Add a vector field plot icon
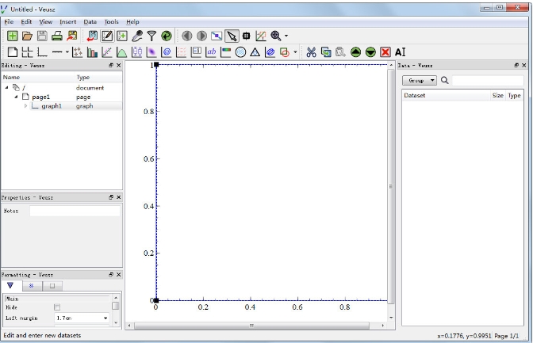This screenshot has width=533, height=343. (181, 52)
